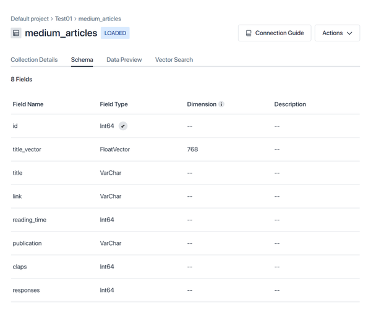Click the collection icon beside medium_articles title
This screenshot has height=313, width=371.
[16, 33]
